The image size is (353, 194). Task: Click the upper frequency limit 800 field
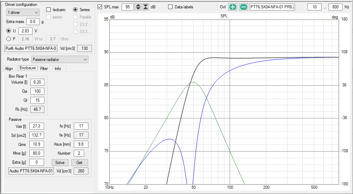click(336, 7)
